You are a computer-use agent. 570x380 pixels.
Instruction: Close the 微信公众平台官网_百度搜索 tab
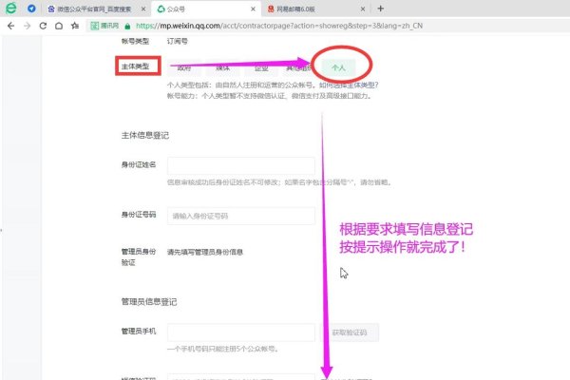(143, 9)
